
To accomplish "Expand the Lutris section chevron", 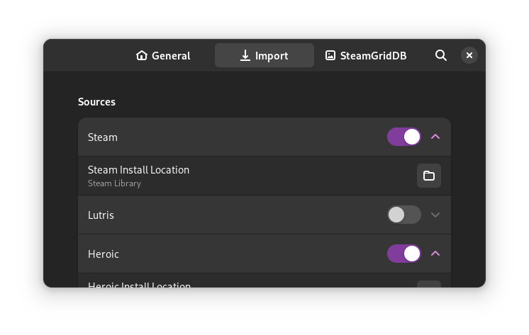I will pyautogui.click(x=435, y=215).
